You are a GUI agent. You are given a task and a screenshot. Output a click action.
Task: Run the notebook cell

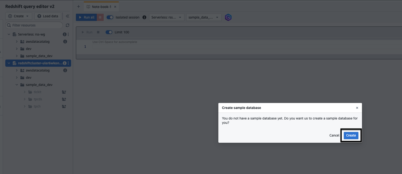87,32
